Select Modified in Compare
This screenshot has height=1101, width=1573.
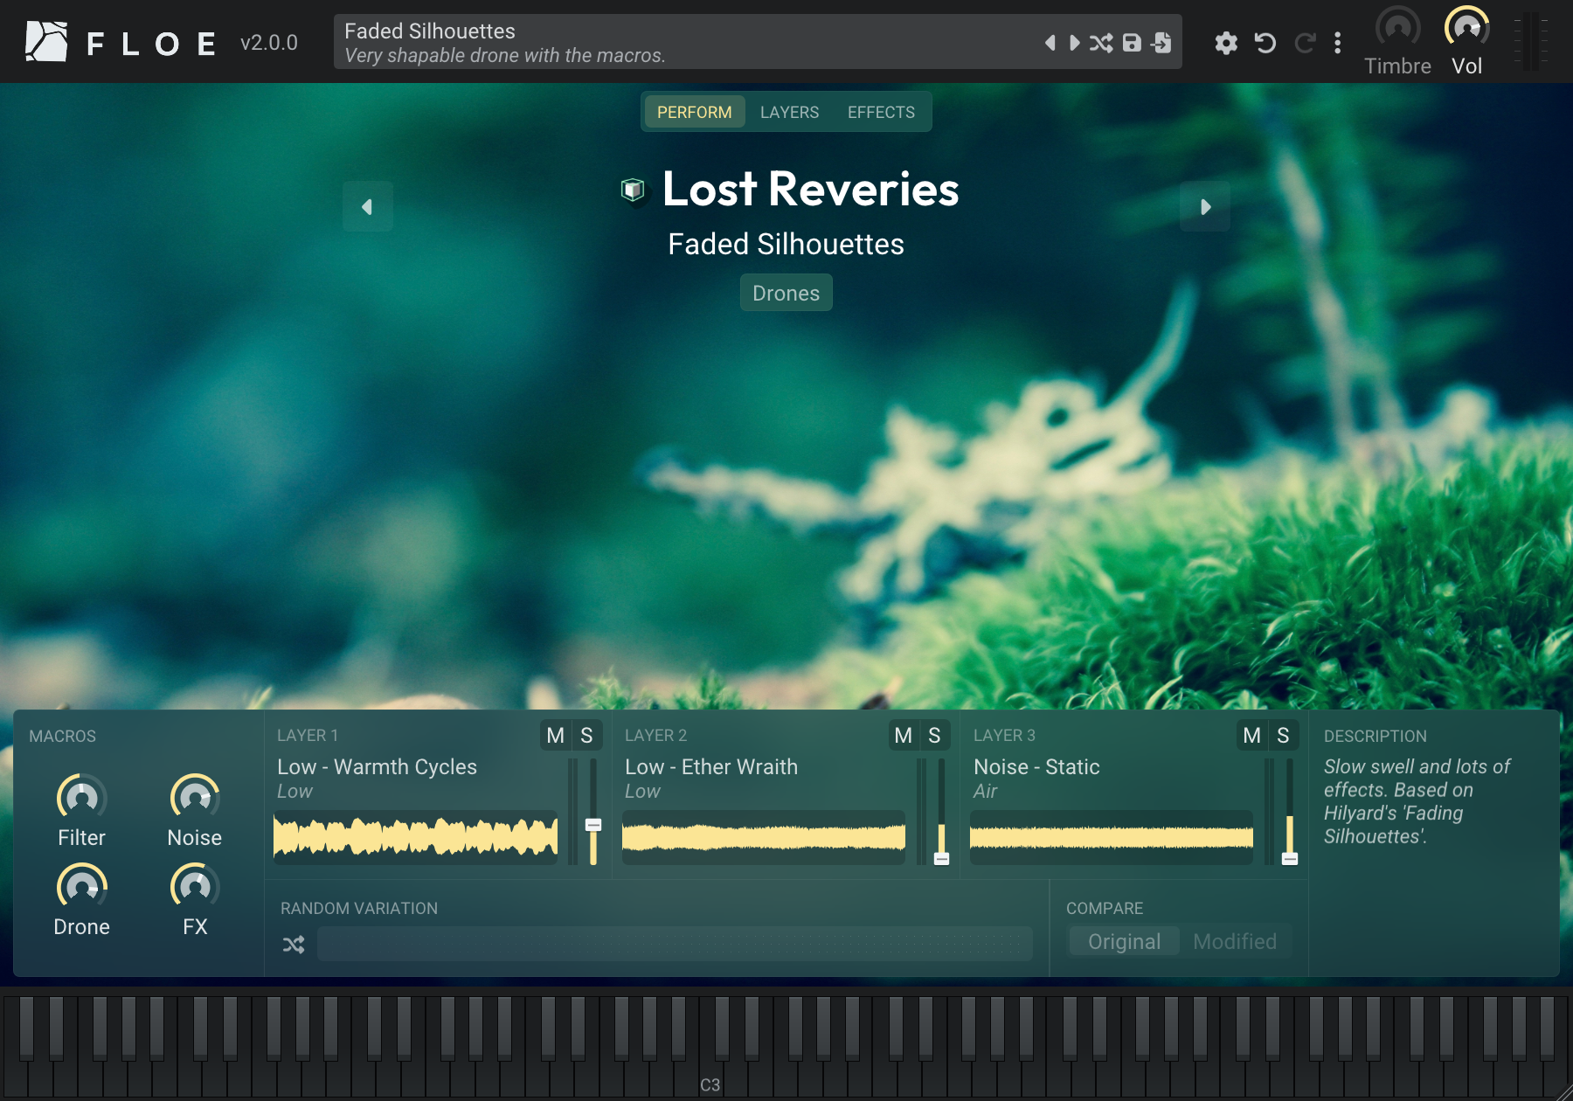click(x=1235, y=941)
